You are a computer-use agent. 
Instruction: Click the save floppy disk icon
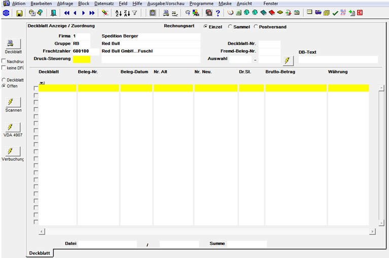[19, 13]
